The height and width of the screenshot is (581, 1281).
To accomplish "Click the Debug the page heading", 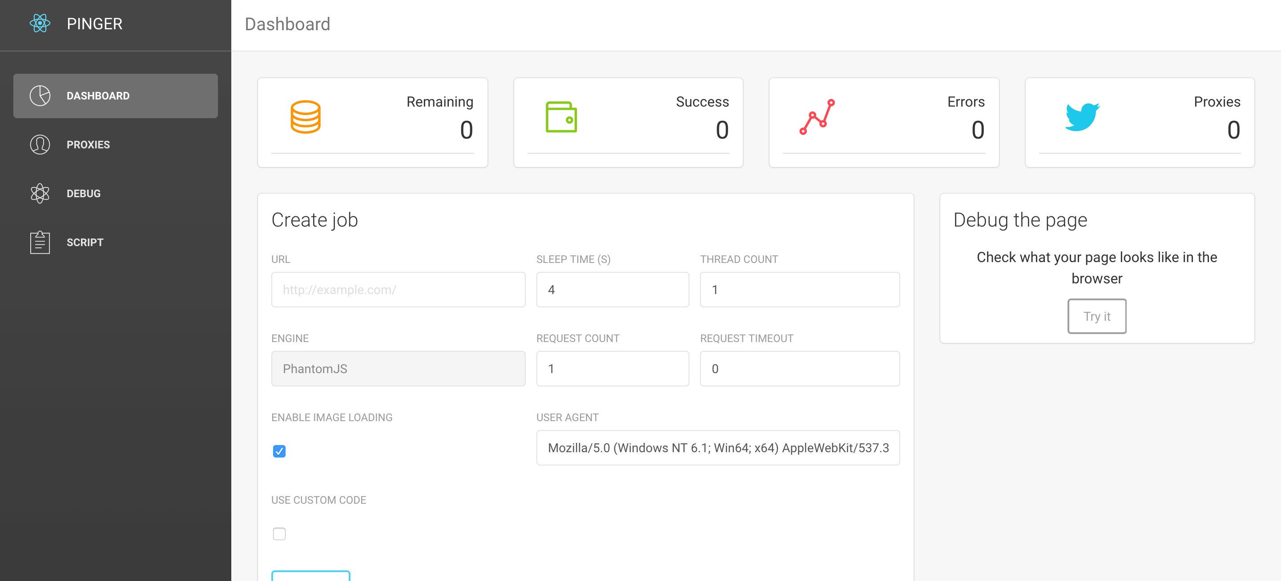I will pos(1020,219).
